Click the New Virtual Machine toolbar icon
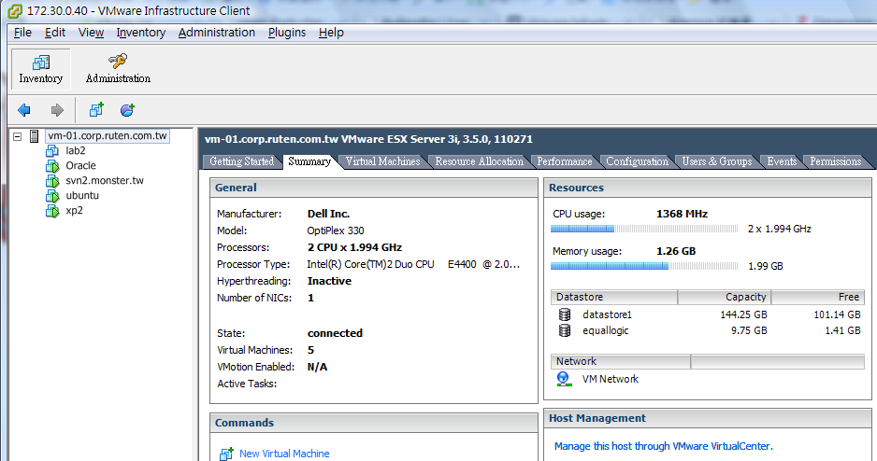 (x=96, y=109)
